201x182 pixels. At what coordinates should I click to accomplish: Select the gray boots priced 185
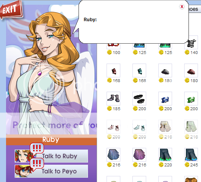coord(113,99)
